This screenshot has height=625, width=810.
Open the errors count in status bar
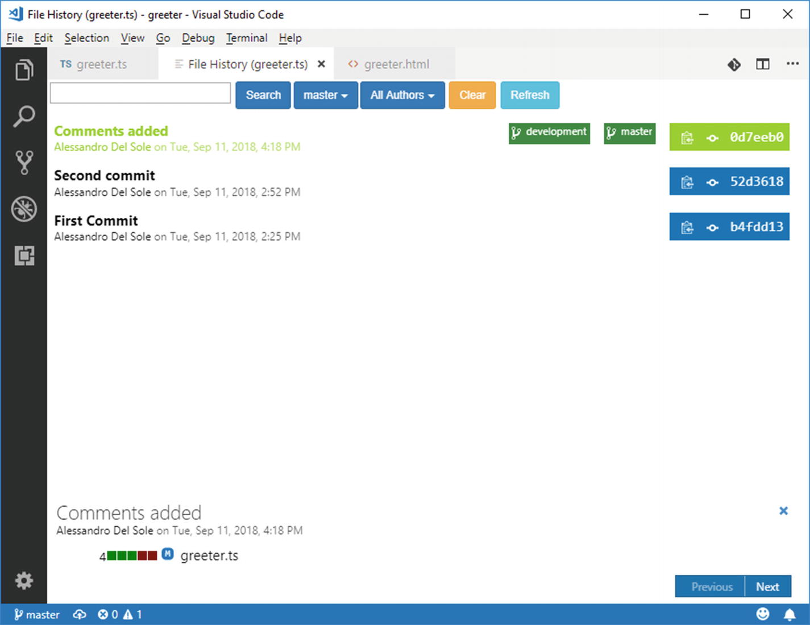pyautogui.click(x=108, y=614)
